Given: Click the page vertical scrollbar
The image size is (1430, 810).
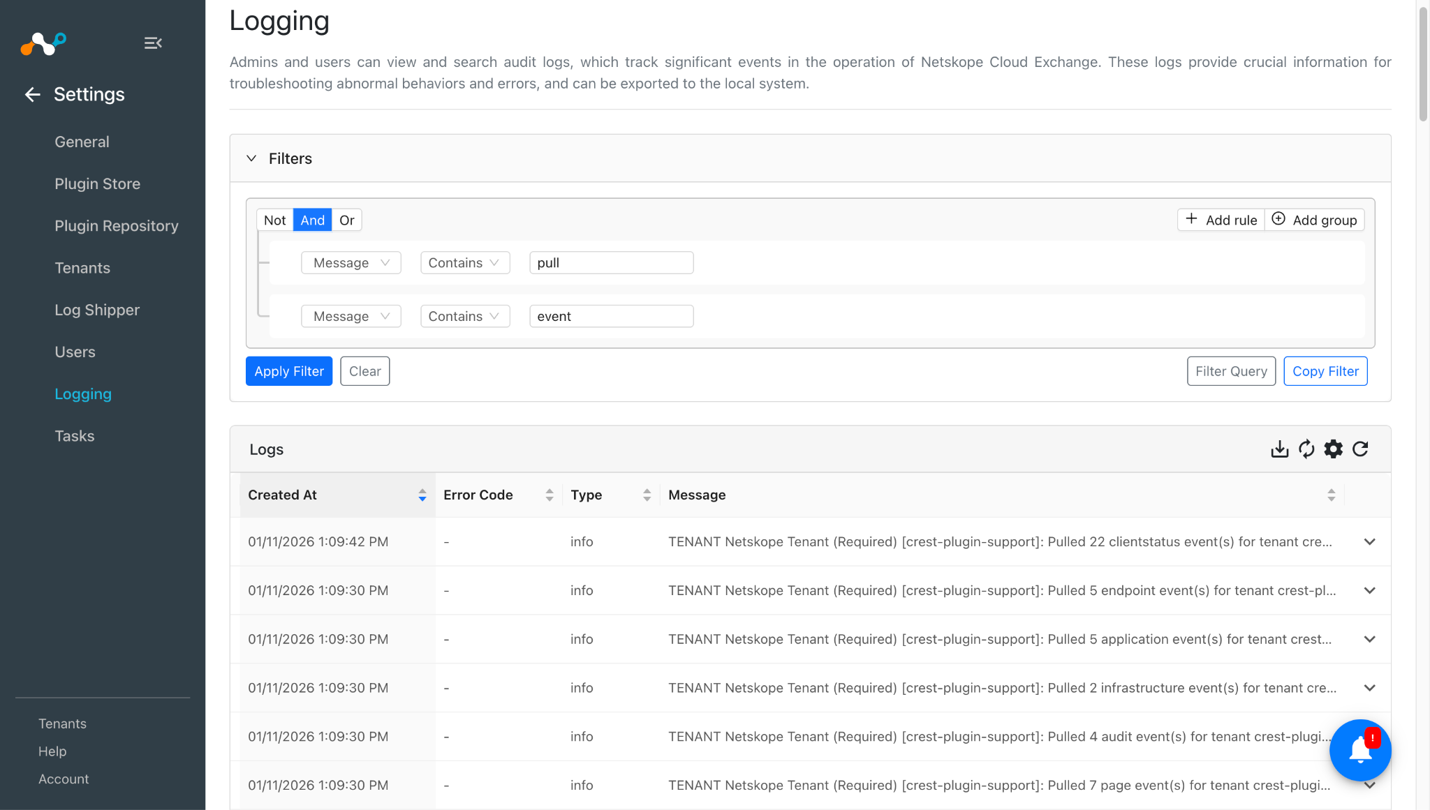Looking at the screenshot, I should (x=1423, y=63).
